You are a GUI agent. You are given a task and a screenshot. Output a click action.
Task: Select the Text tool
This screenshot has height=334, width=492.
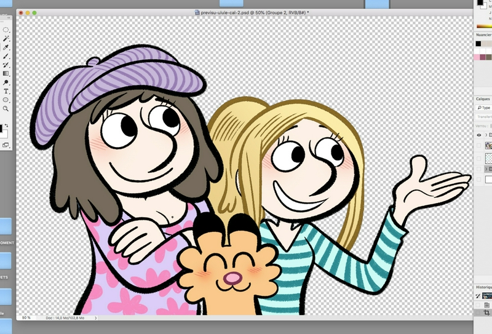coord(6,91)
